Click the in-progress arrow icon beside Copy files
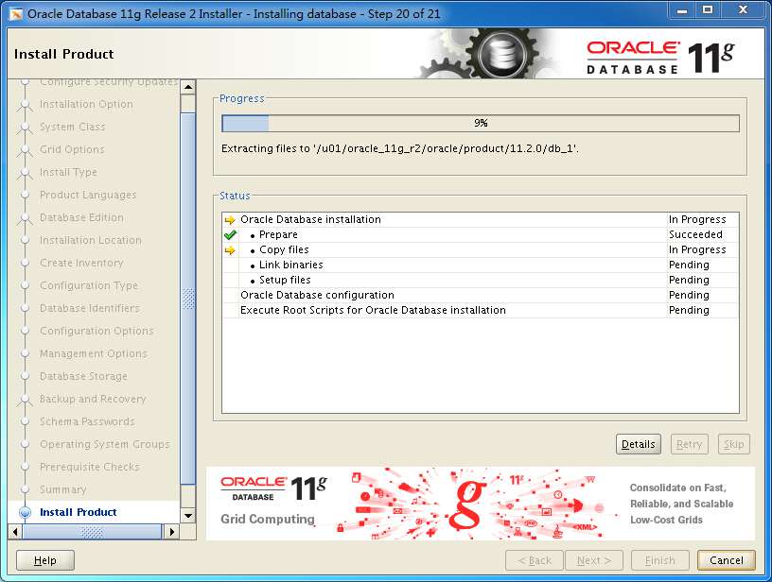The height and width of the screenshot is (582, 772). tap(228, 249)
